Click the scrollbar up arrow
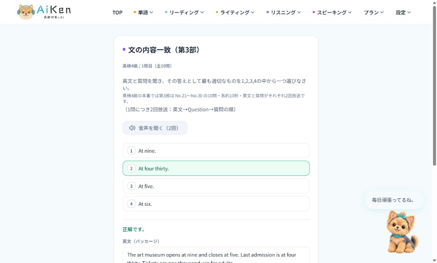 point(434,2)
